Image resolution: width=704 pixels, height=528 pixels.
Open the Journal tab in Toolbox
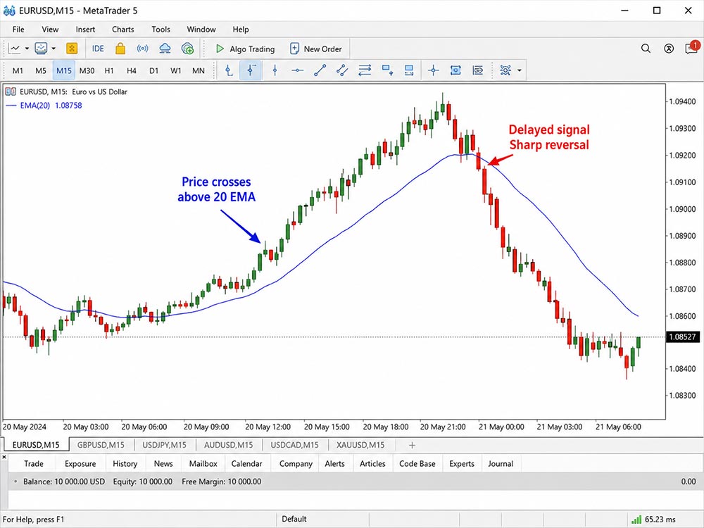pos(501,464)
